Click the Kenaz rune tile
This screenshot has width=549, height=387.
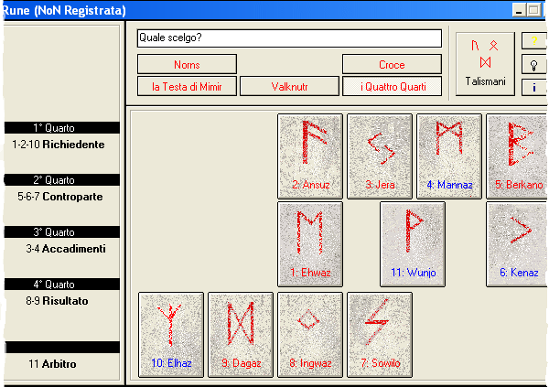tap(518, 243)
